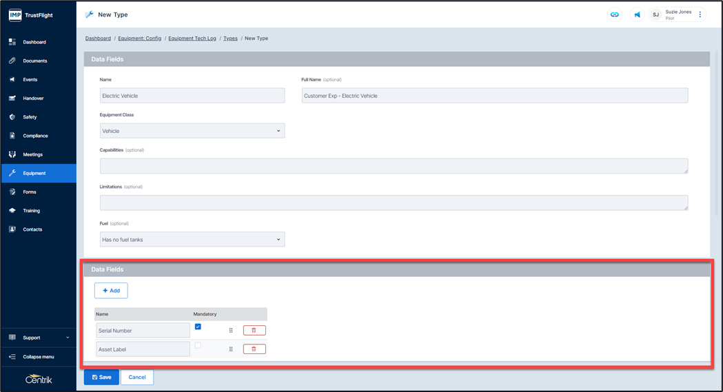Click the Forms icon in sidebar
The width and height of the screenshot is (723, 392).
coord(12,192)
